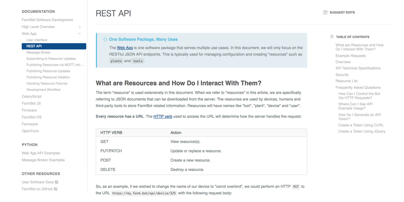Click the URL https://my.farm.bot/api/device/325 code snippet
This screenshot has width=404, height=202.
(x=144, y=193)
